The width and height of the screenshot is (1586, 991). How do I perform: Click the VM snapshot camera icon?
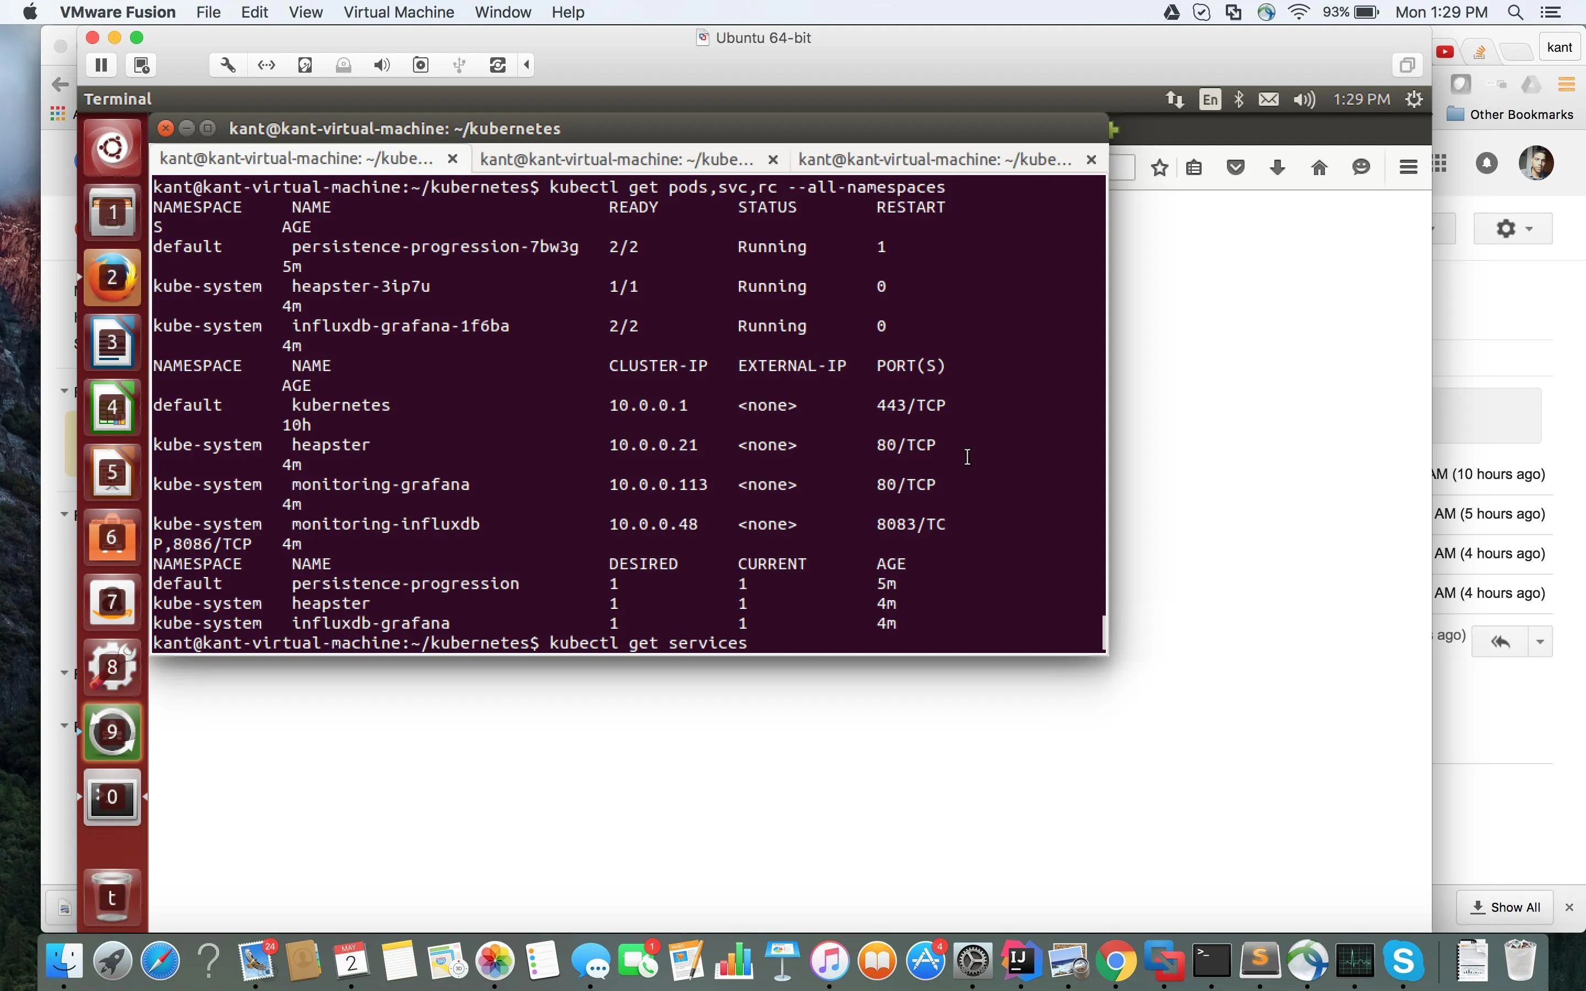(421, 65)
